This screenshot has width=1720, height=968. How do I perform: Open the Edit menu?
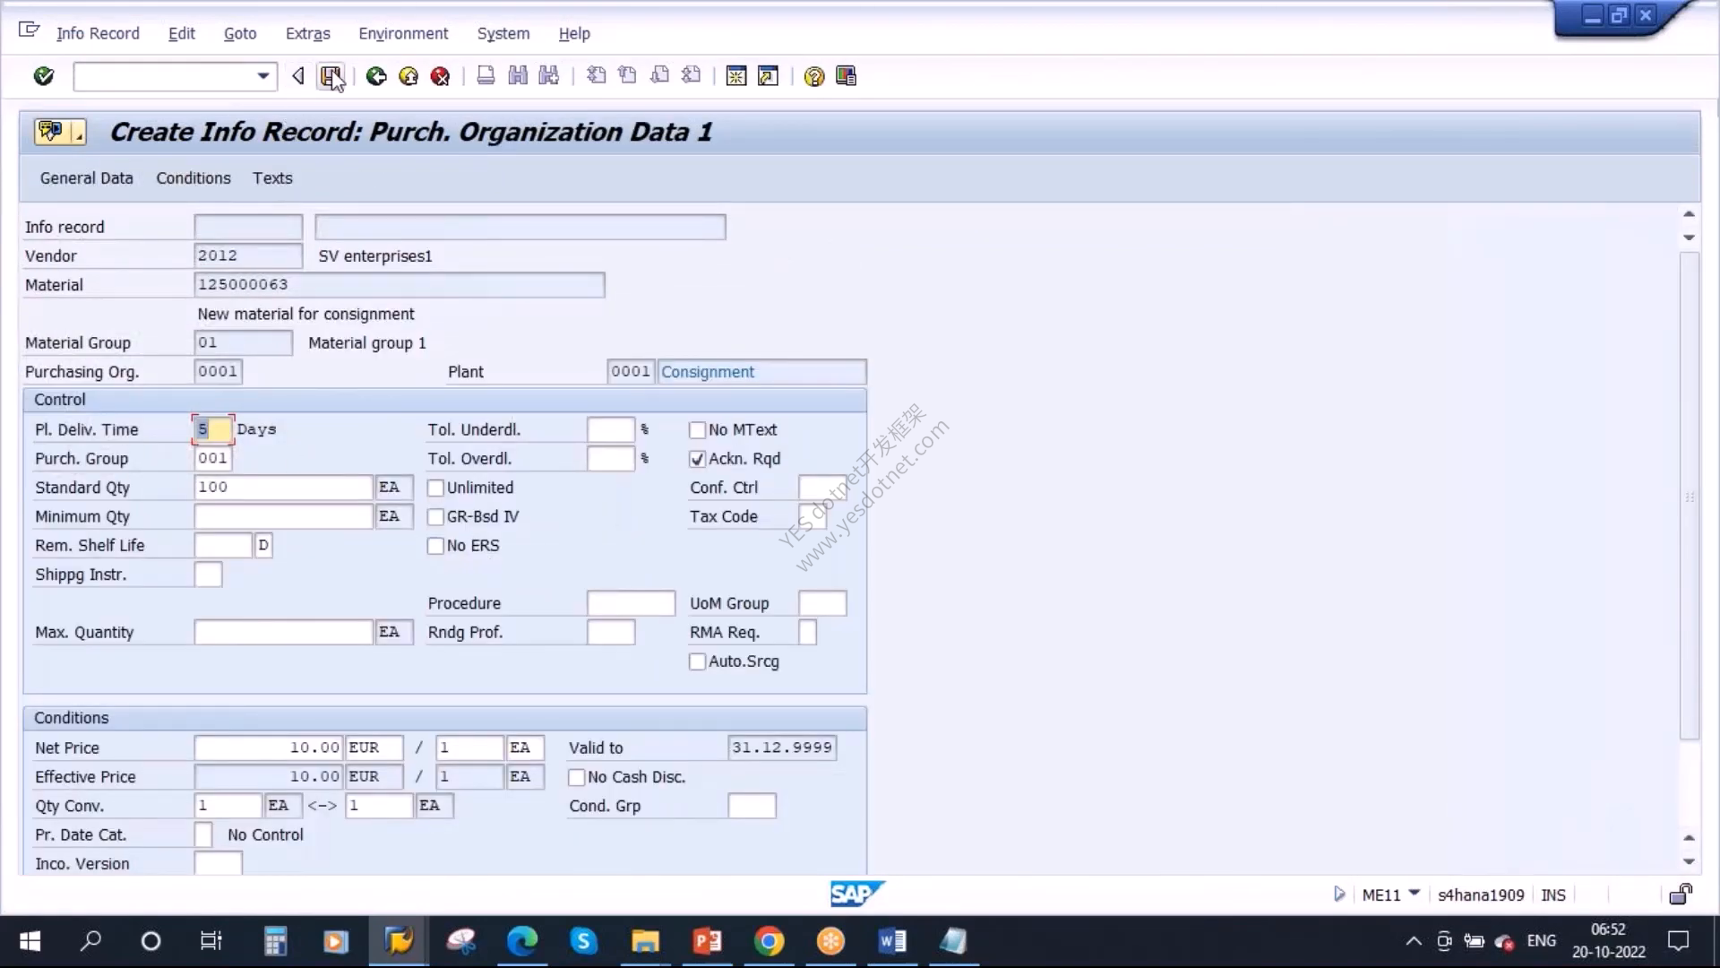coord(181,33)
